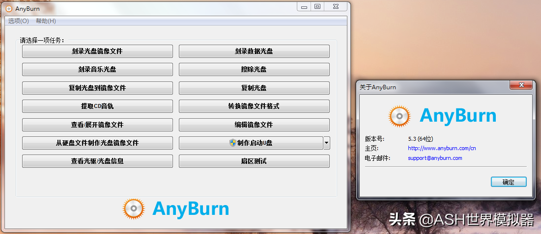Open the 选项(O) menu
This screenshot has width=541, height=234.
coord(19,21)
